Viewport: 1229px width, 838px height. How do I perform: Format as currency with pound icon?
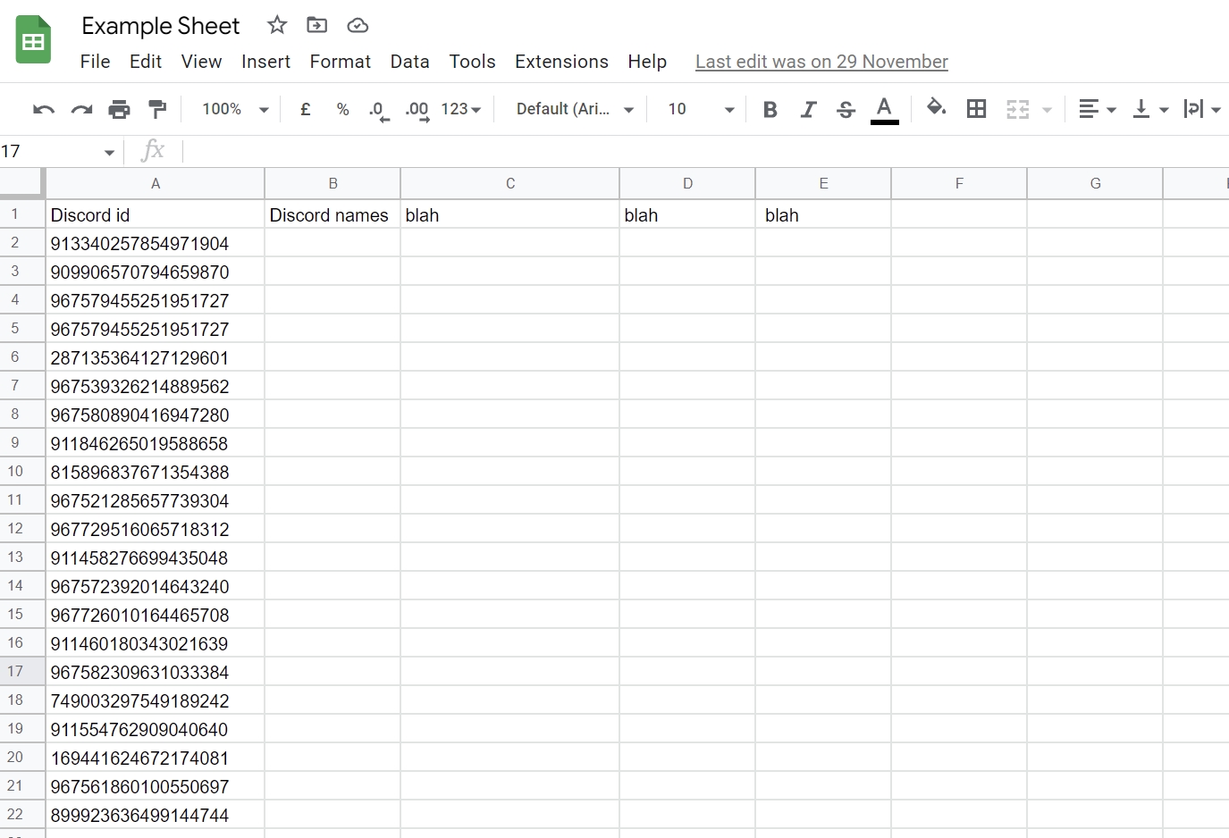[306, 109]
